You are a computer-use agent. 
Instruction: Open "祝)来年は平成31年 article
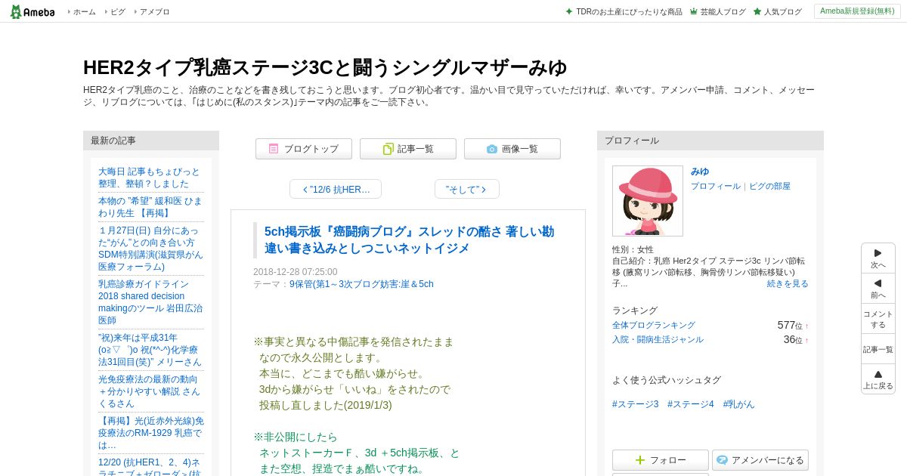(x=150, y=350)
